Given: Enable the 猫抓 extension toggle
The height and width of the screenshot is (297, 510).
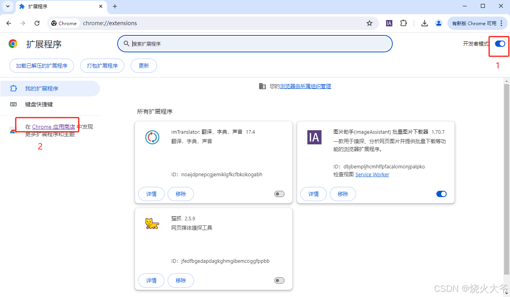Looking at the screenshot, I should point(279,280).
